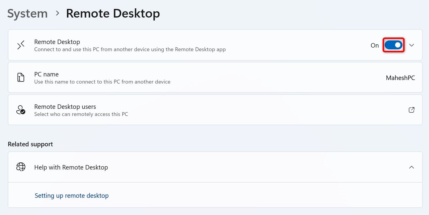Click the Remote Desktop page title
This screenshot has width=429, height=215.
coord(113,14)
